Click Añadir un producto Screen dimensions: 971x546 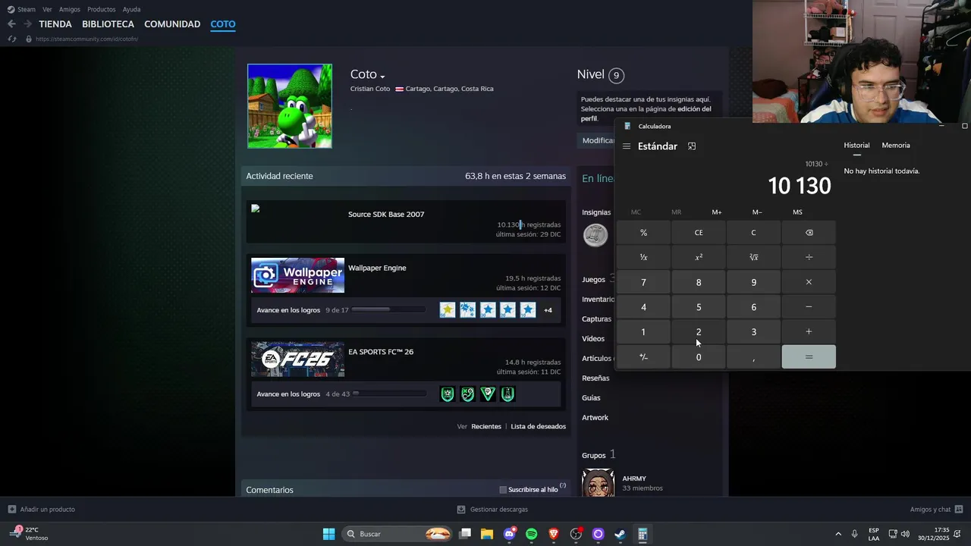tap(41, 510)
